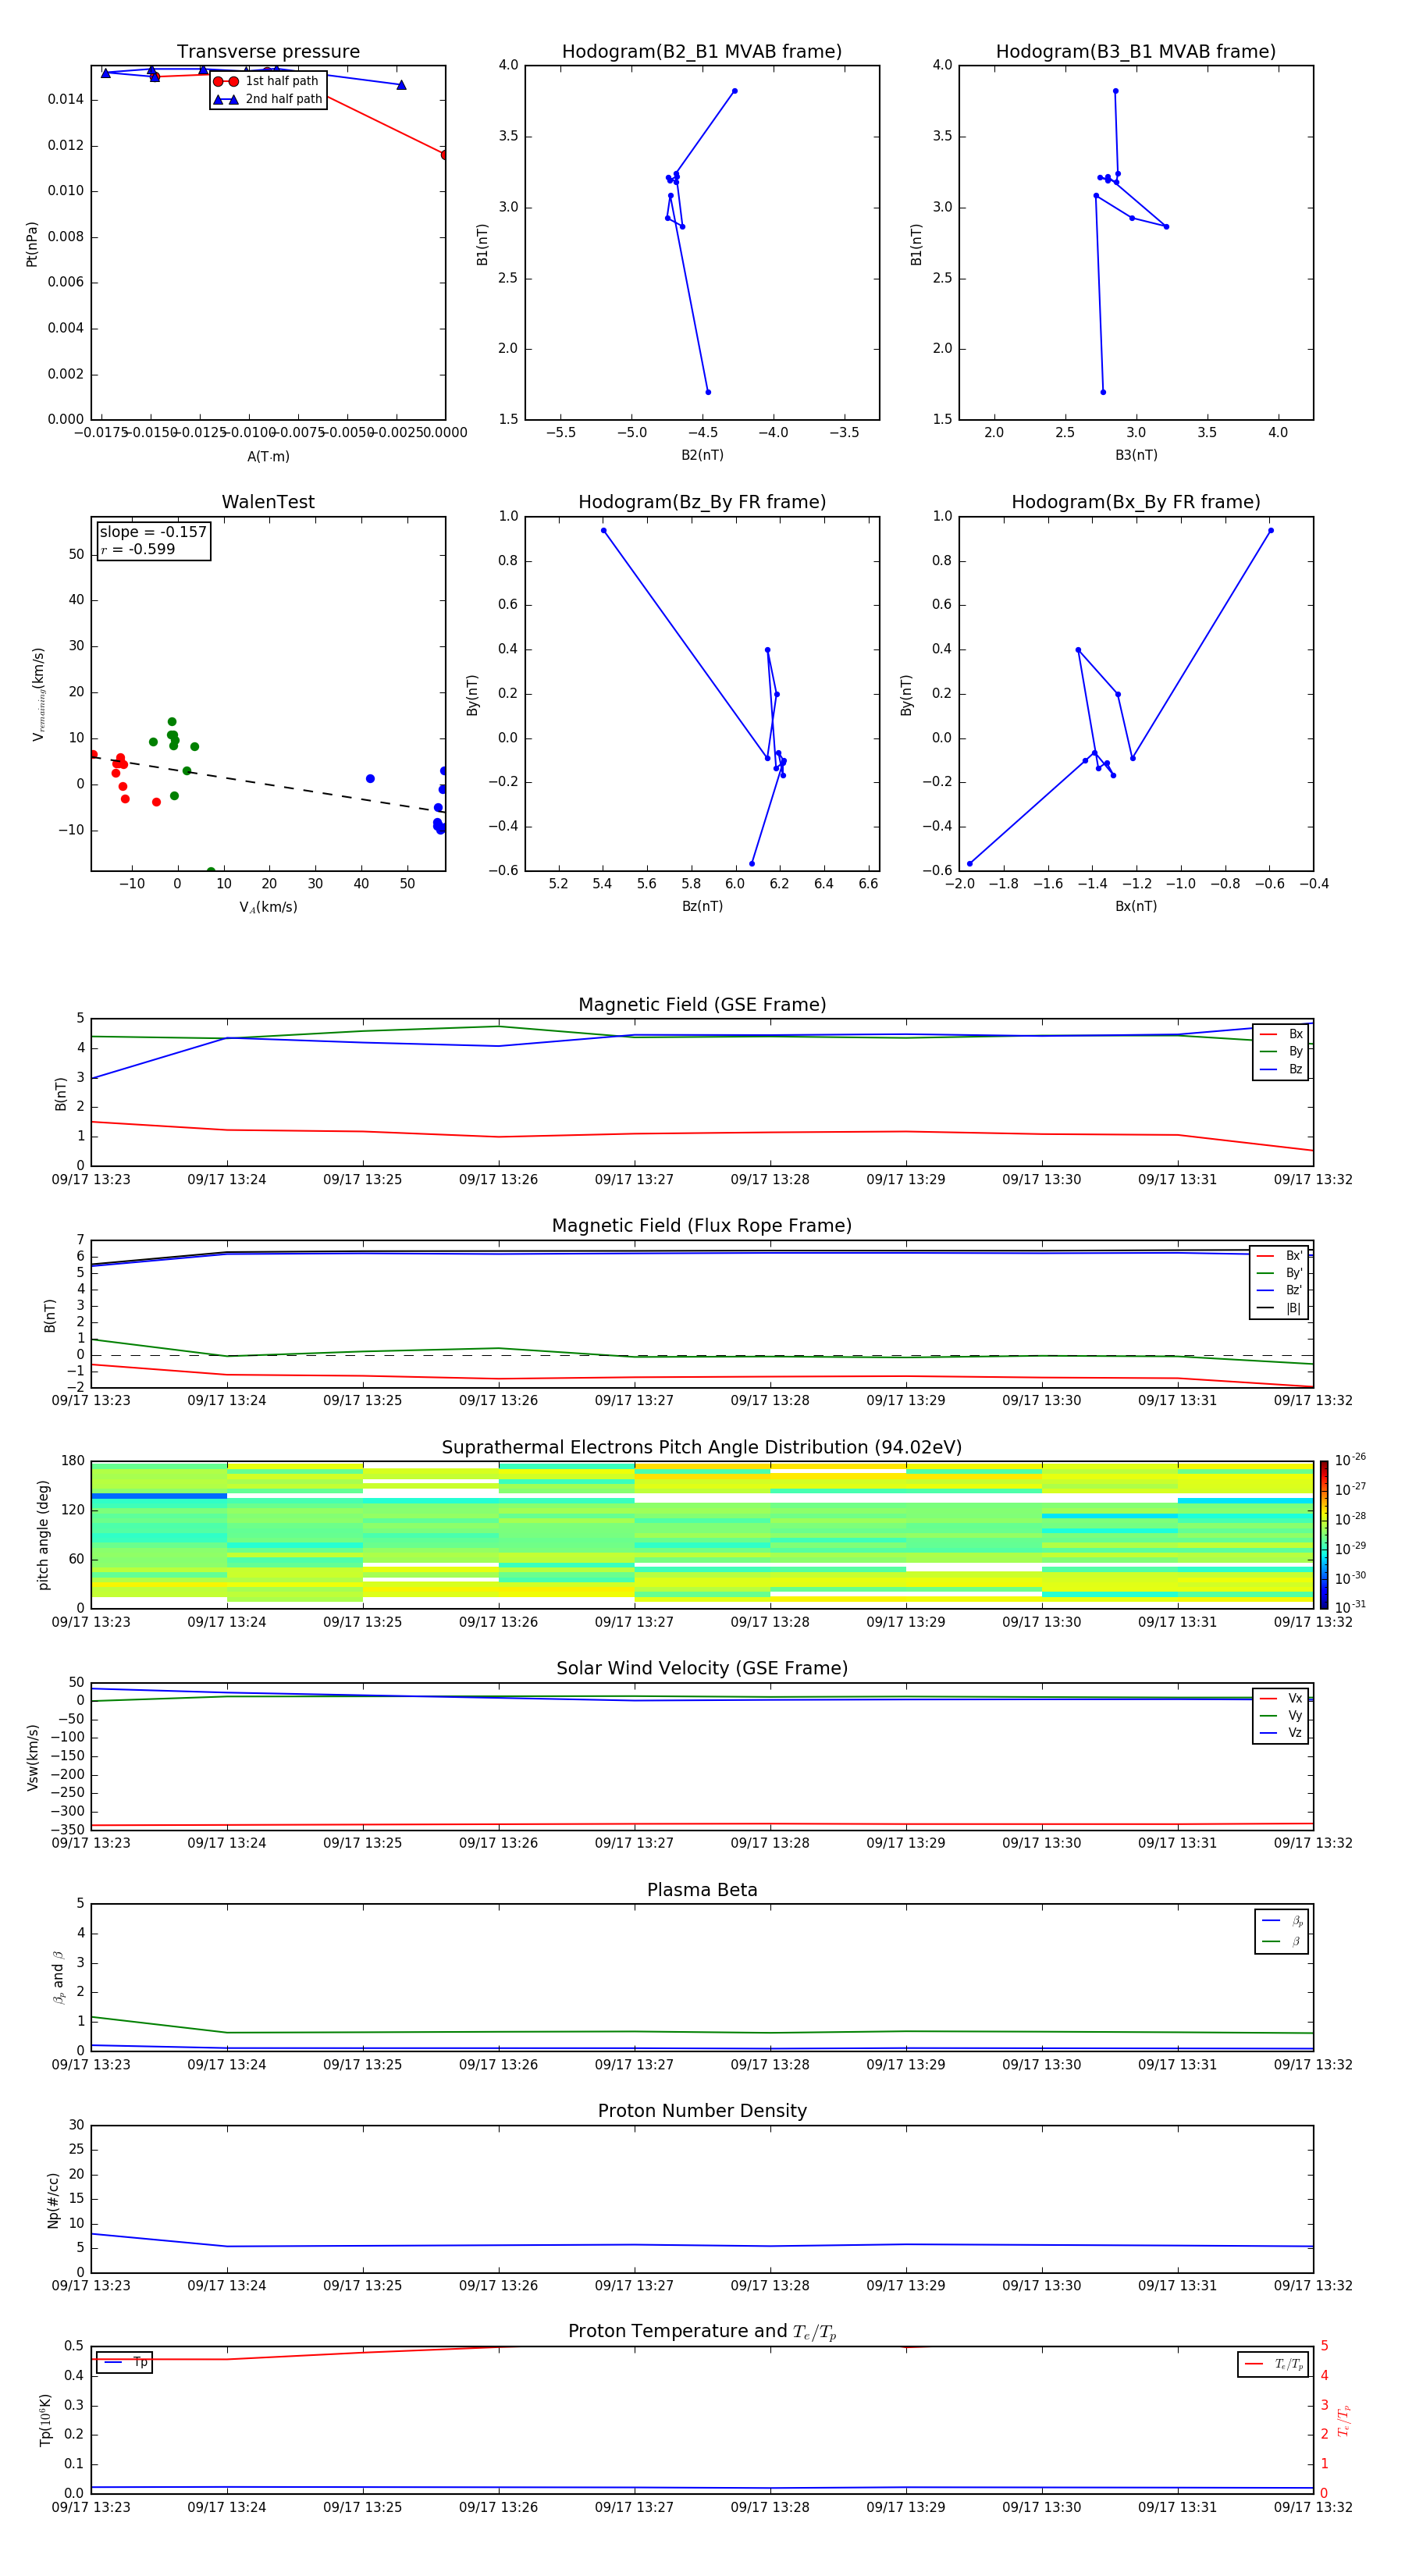Click the 'A(T·m)' x-axis label
Image resolution: width=1405 pixels, height=2576 pixels.
[268, 457]
